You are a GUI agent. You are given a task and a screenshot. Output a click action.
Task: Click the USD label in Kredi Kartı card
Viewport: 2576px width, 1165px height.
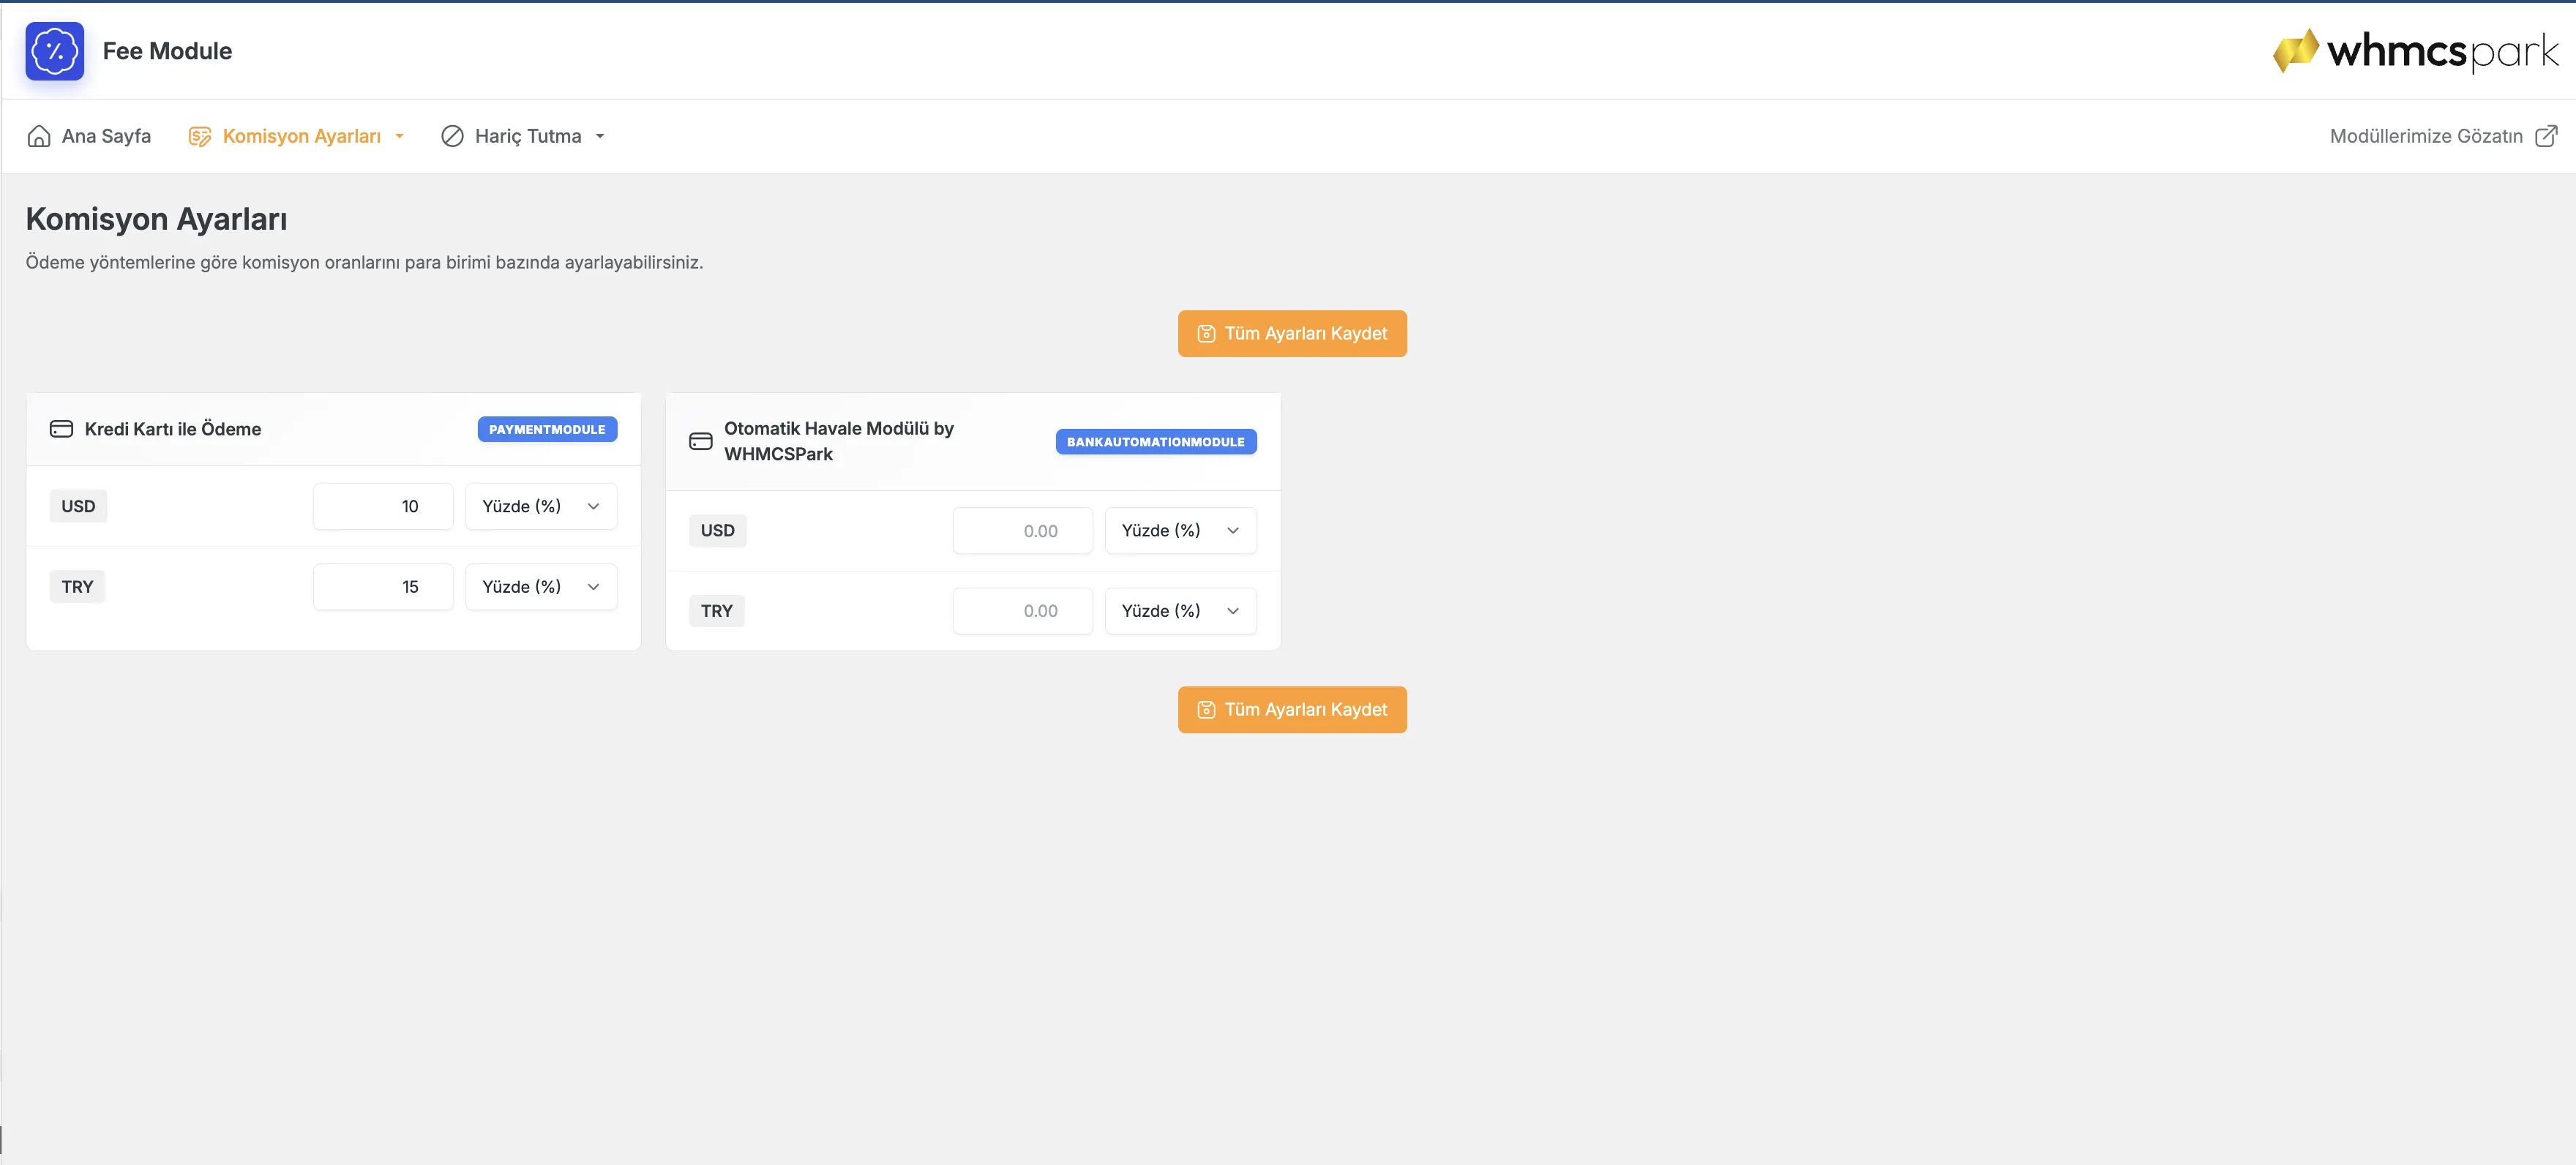78,507
